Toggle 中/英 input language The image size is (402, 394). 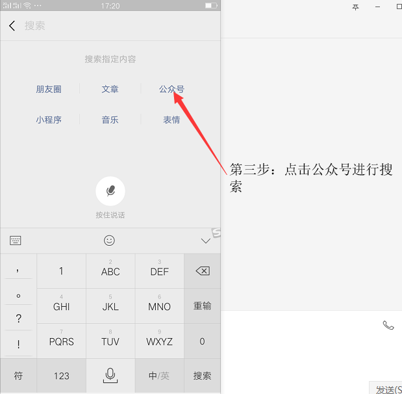[x=159, y=376]
